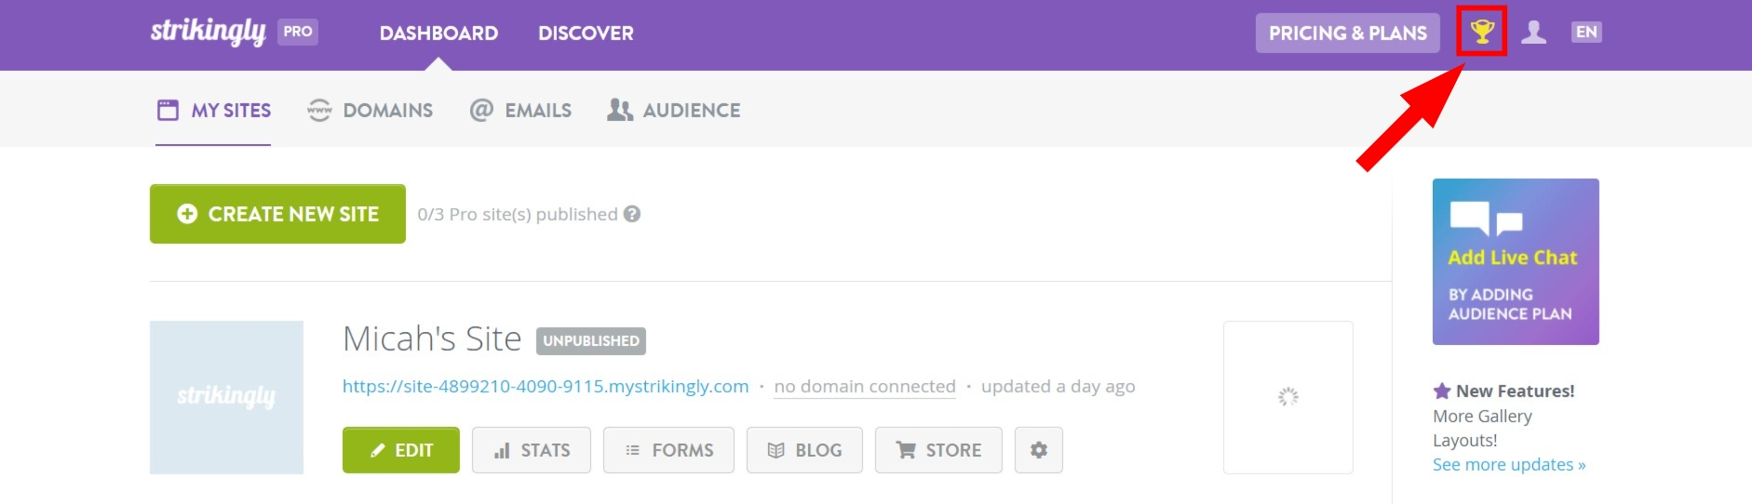Open the EN language selector
The width and height of the screenshot is (1752, 504).
tap(1586, 33)
